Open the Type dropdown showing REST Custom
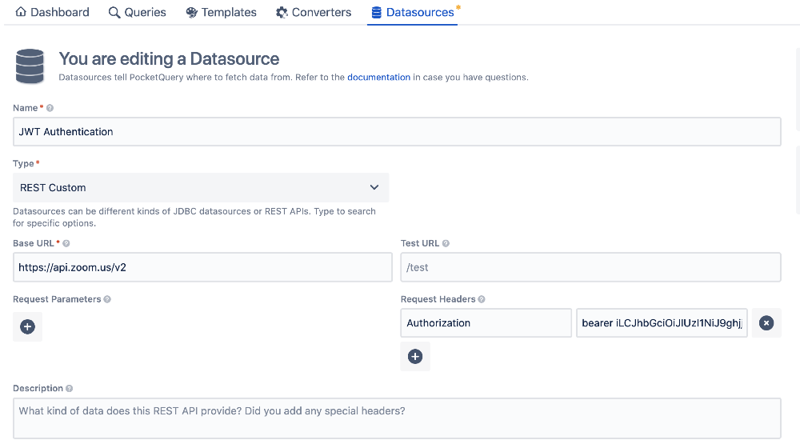The height and width of the screenshot is (448, 800). click(x=201, y=187)
